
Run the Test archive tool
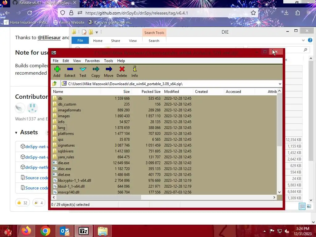(83, 72)
